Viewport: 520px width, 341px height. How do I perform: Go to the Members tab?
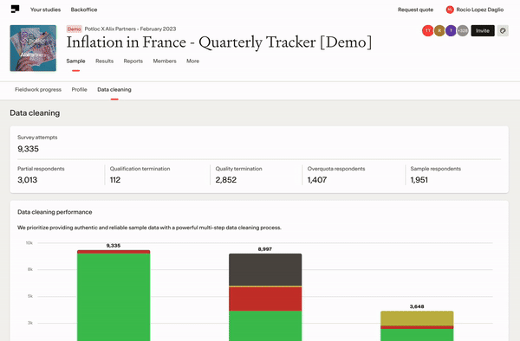point(165,61)
